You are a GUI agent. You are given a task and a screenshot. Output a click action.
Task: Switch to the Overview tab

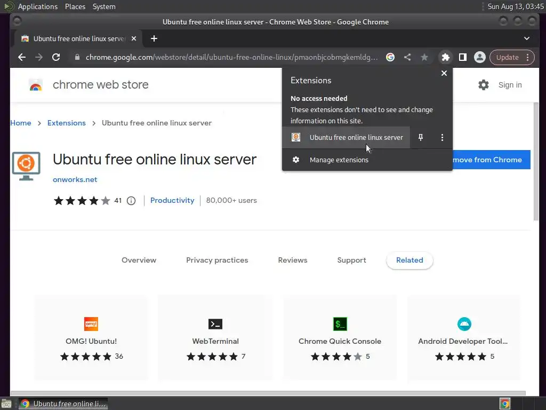click(x=139, y=260)
